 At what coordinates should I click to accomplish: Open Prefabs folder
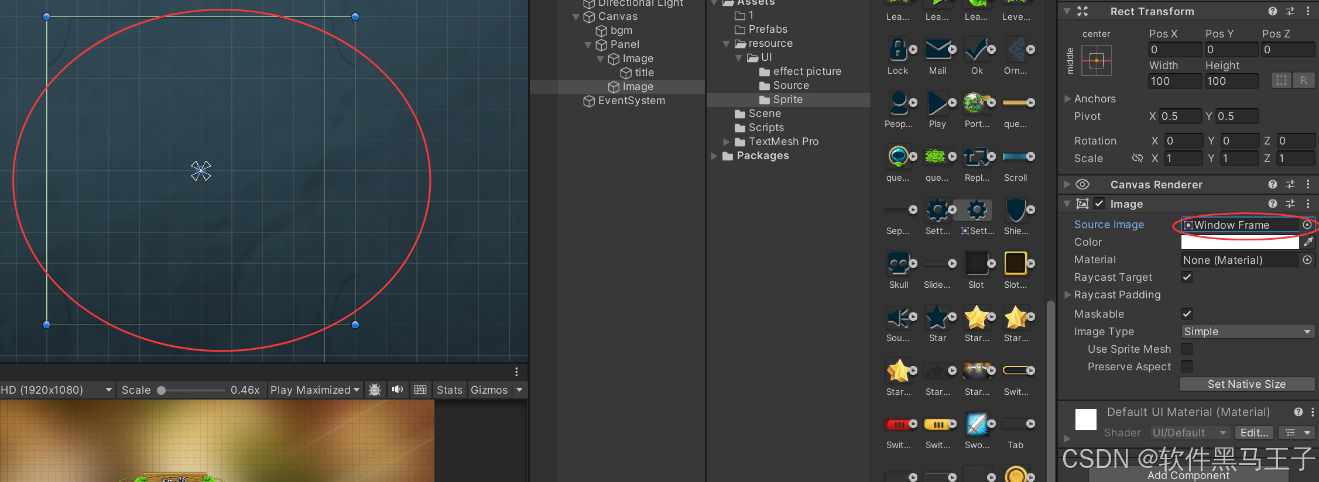[x=761, y=29]
